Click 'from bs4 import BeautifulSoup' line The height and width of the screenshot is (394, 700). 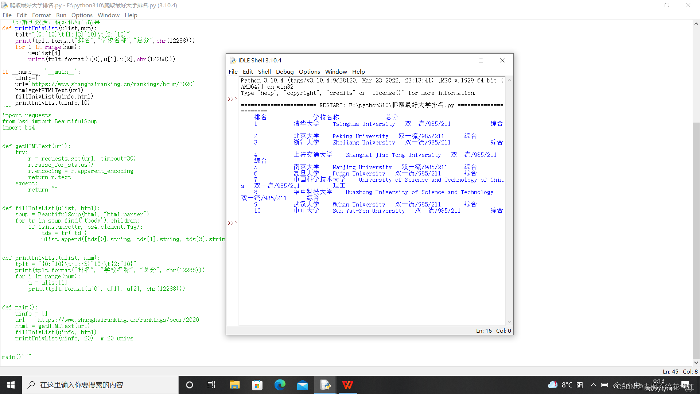coord(50,121)
